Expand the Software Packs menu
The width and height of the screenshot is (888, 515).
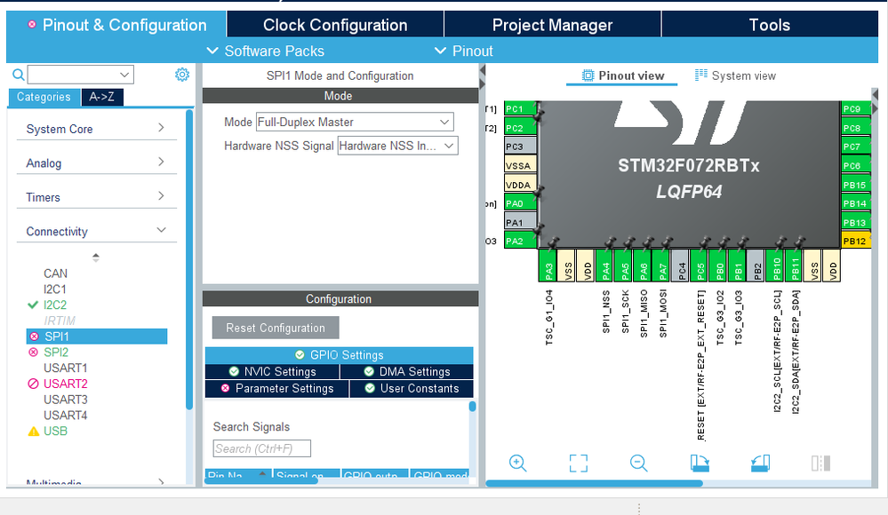[266, 51]
